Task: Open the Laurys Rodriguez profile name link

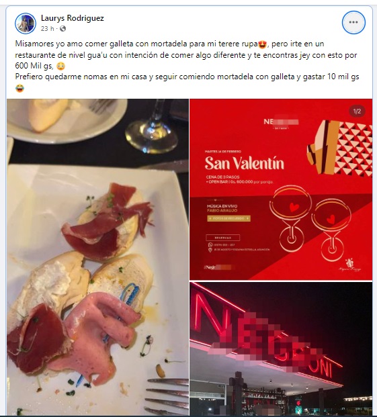Action: pos(73,18)
